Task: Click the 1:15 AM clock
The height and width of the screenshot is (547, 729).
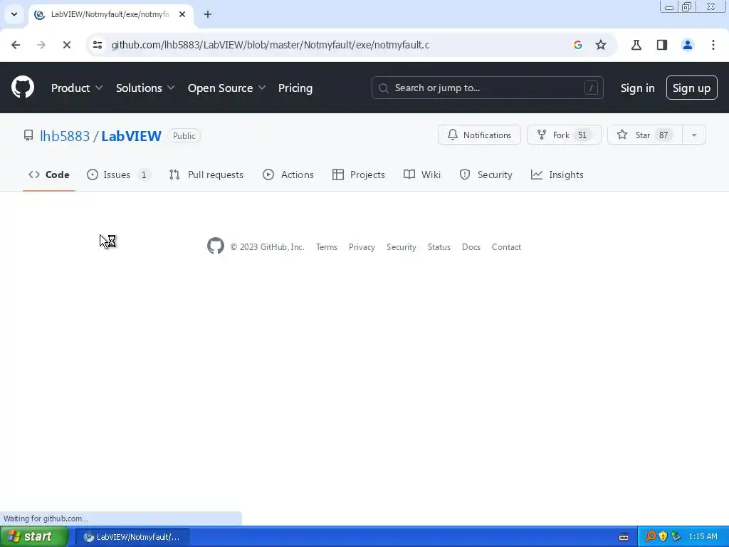Action: pyautogui.click(x=703, y=536)
